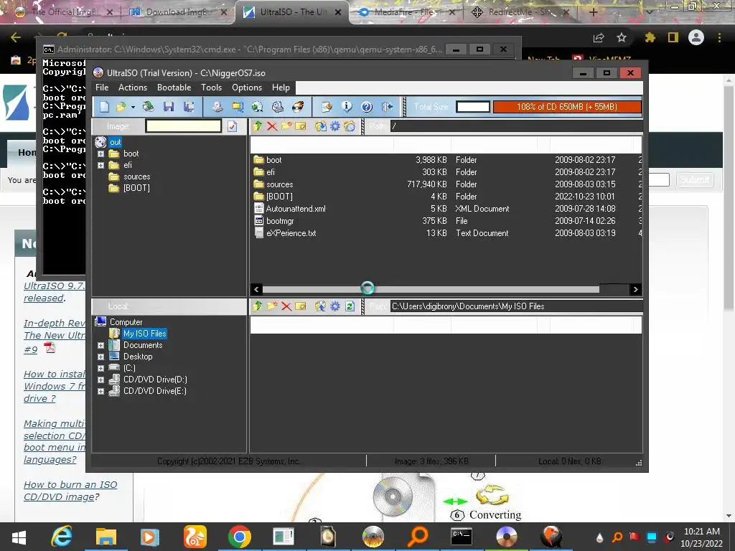Viewport: 735px width, 551px height.
Task: Expand the Documents node in the local tree
Action: click(100, 345)
